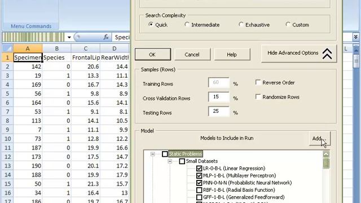Select the Custom search complexity option
This screenshot has height=203, width=361.
pos(288,24)
